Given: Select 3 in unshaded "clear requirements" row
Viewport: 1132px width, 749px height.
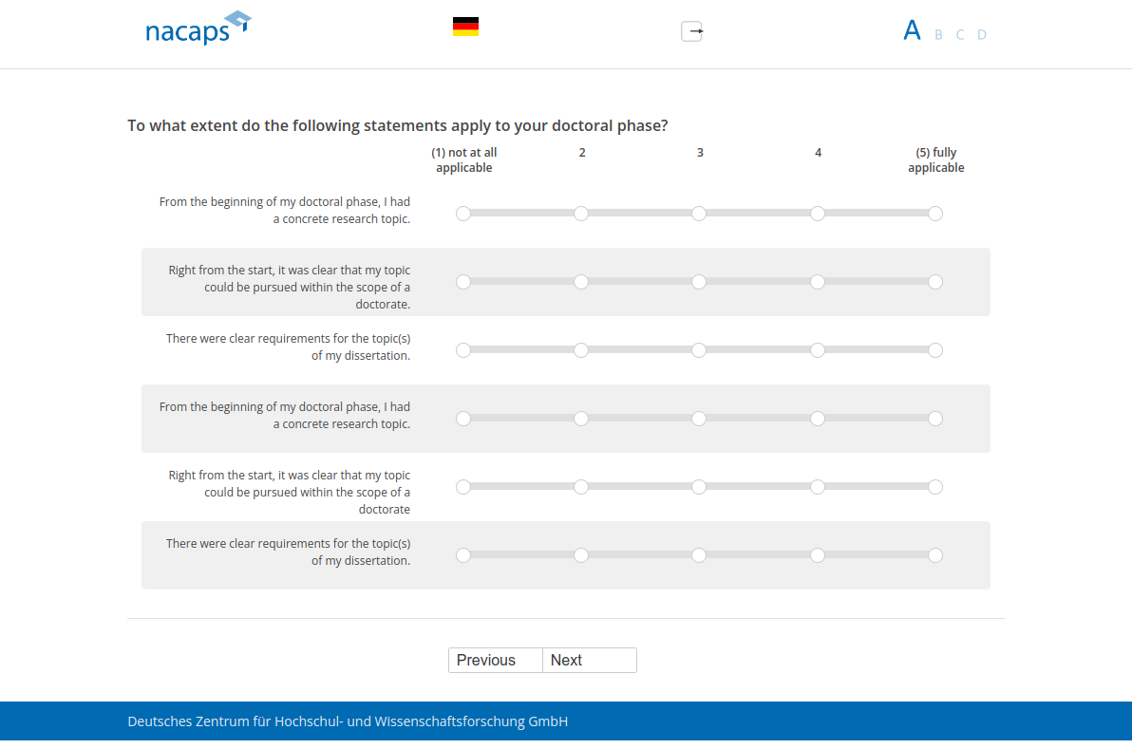Looking at the screenshot, I should [x=699, y=350].
